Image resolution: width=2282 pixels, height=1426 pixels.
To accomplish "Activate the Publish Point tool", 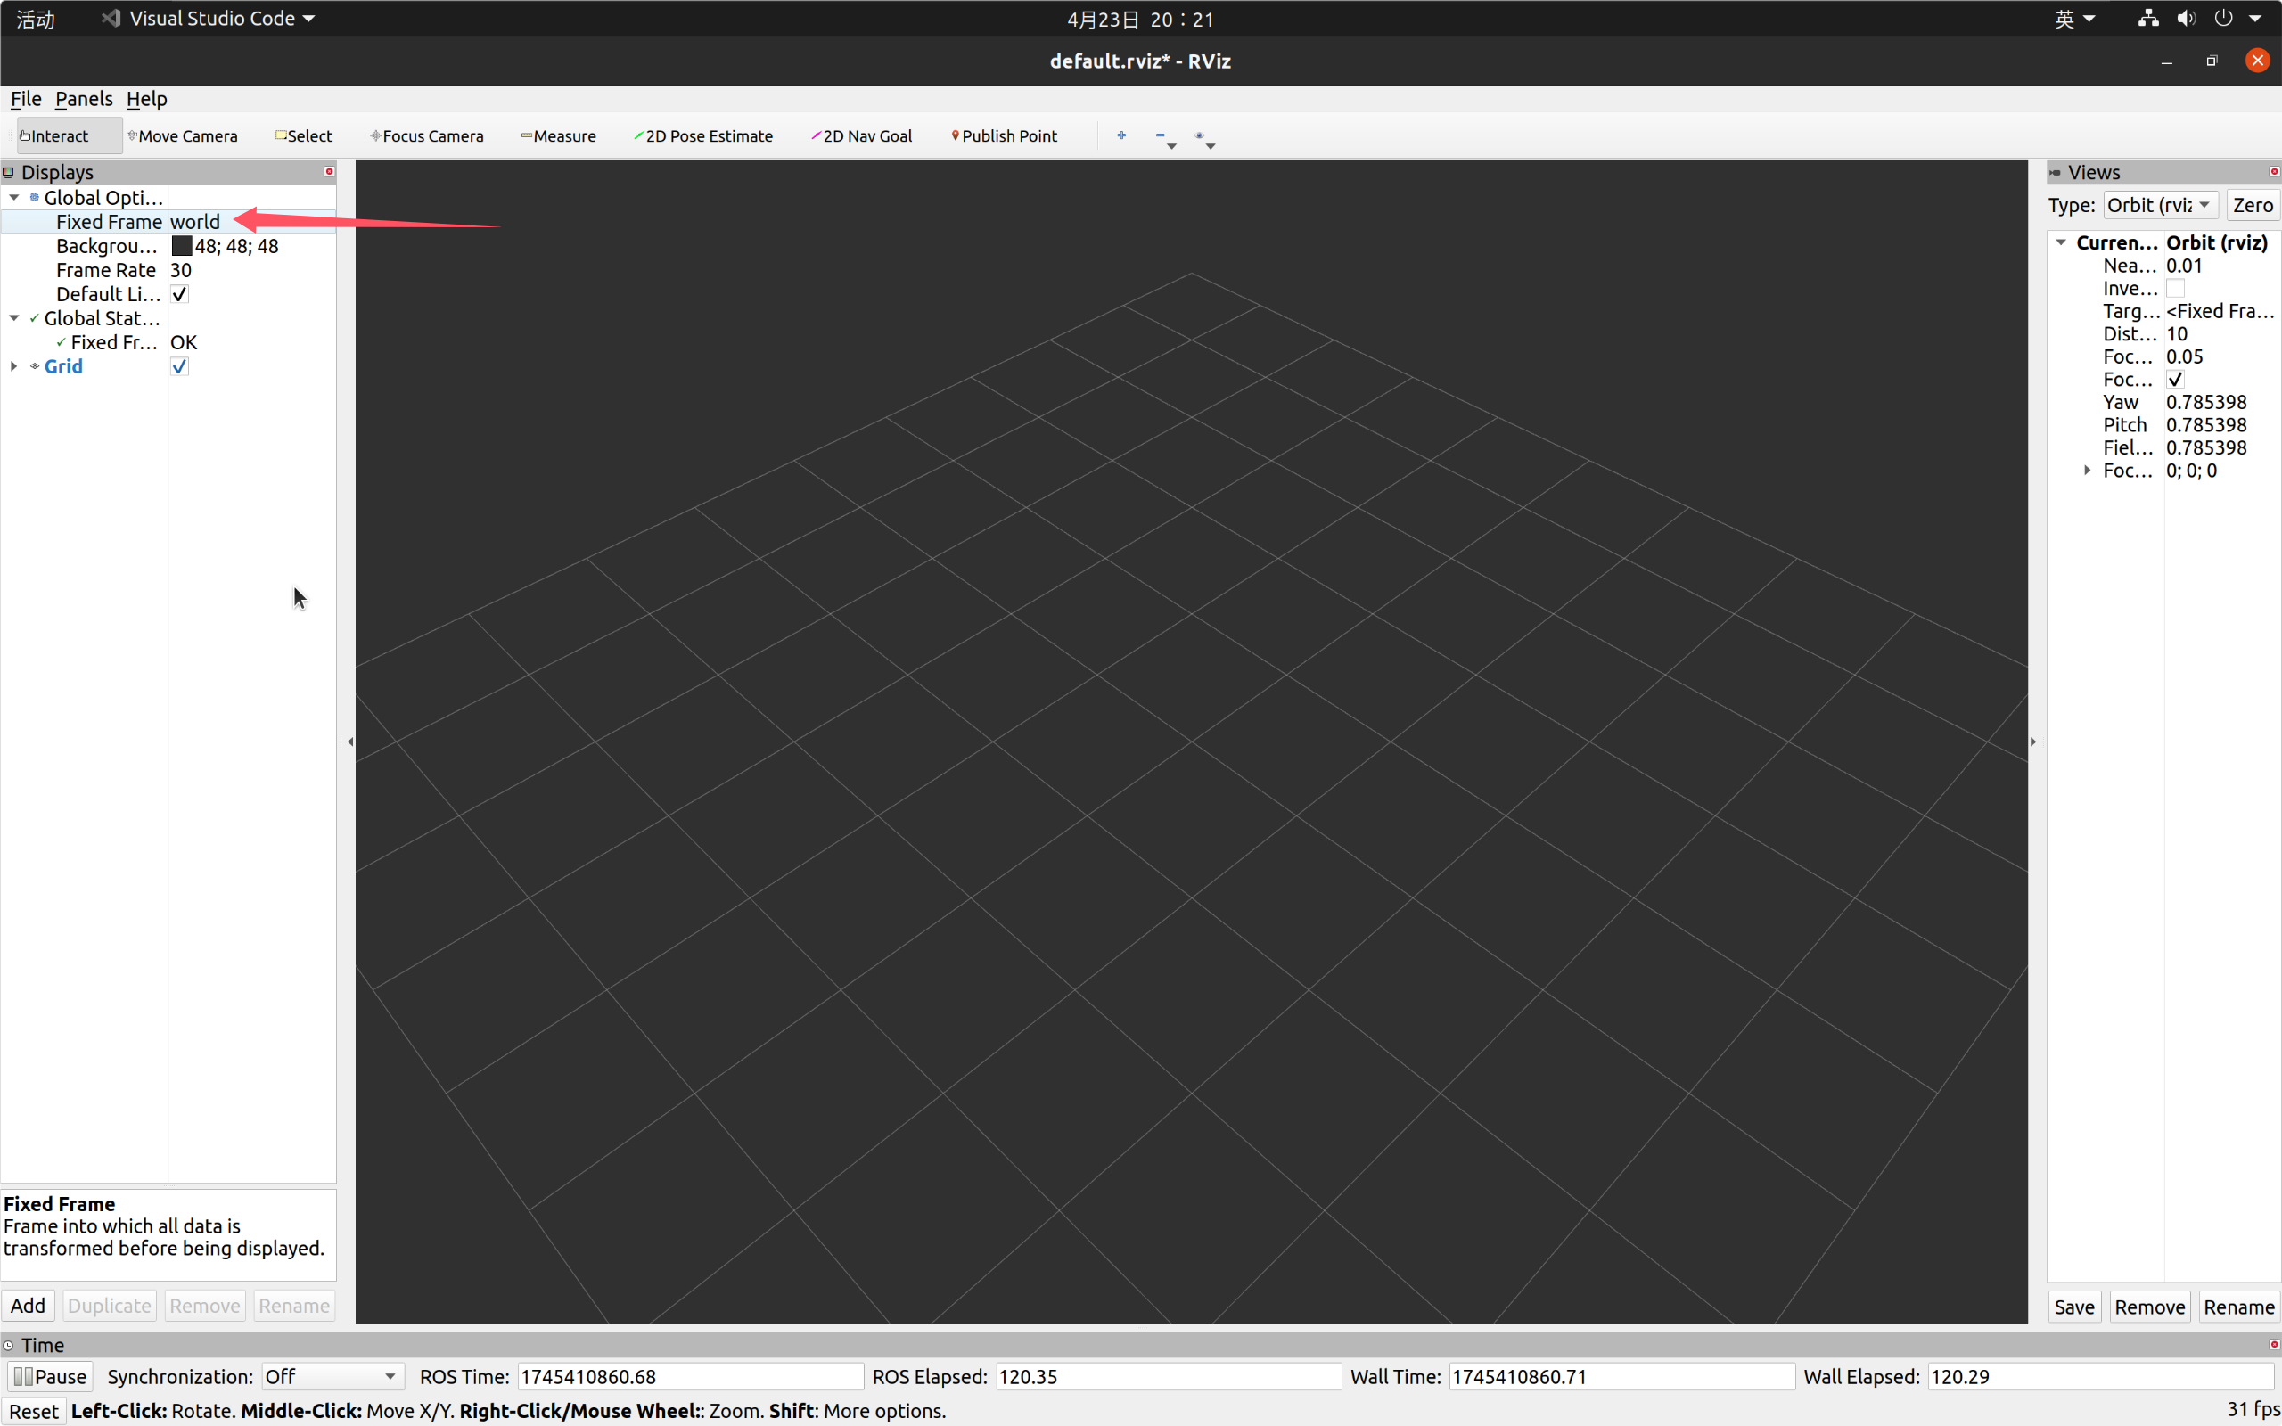I will 1005,135.
